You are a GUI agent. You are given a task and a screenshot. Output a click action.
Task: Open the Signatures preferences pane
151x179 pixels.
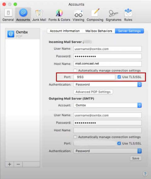point(114,15)
